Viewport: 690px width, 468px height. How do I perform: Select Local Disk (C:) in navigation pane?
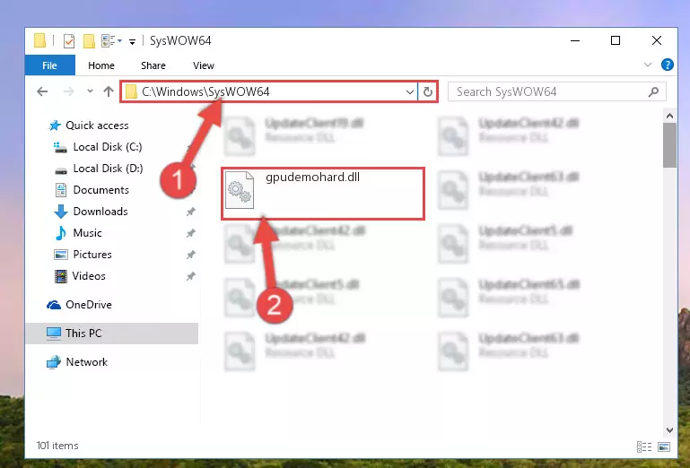click(x=108, y=147)
